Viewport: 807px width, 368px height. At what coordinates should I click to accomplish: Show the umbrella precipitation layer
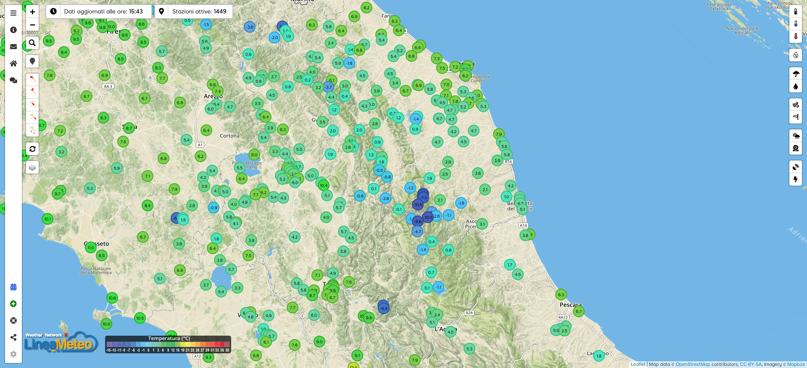pos(796,74)
